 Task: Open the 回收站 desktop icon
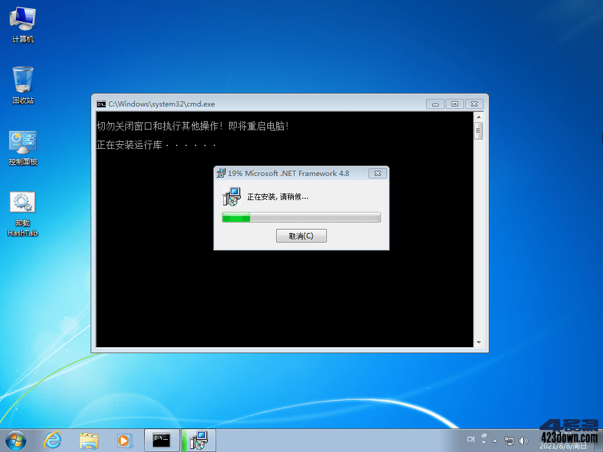(x=22, y=79)
